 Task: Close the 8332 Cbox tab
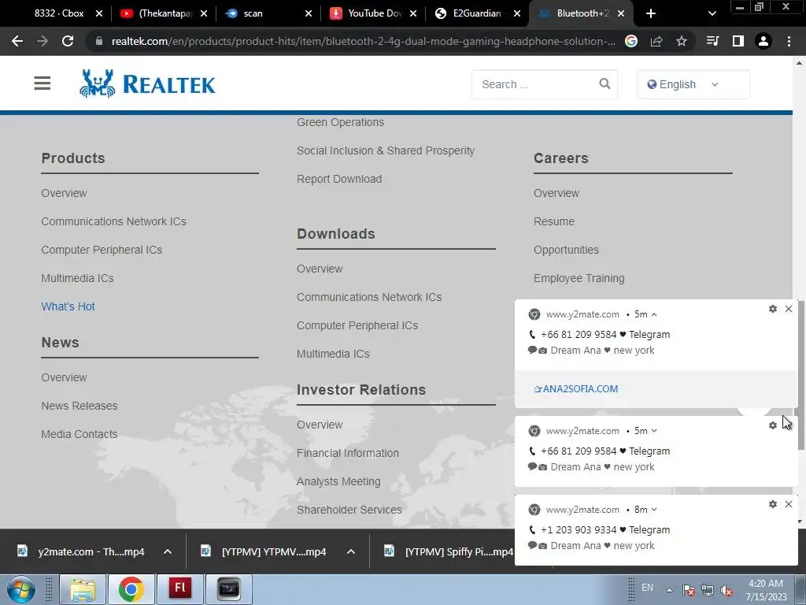99,13
